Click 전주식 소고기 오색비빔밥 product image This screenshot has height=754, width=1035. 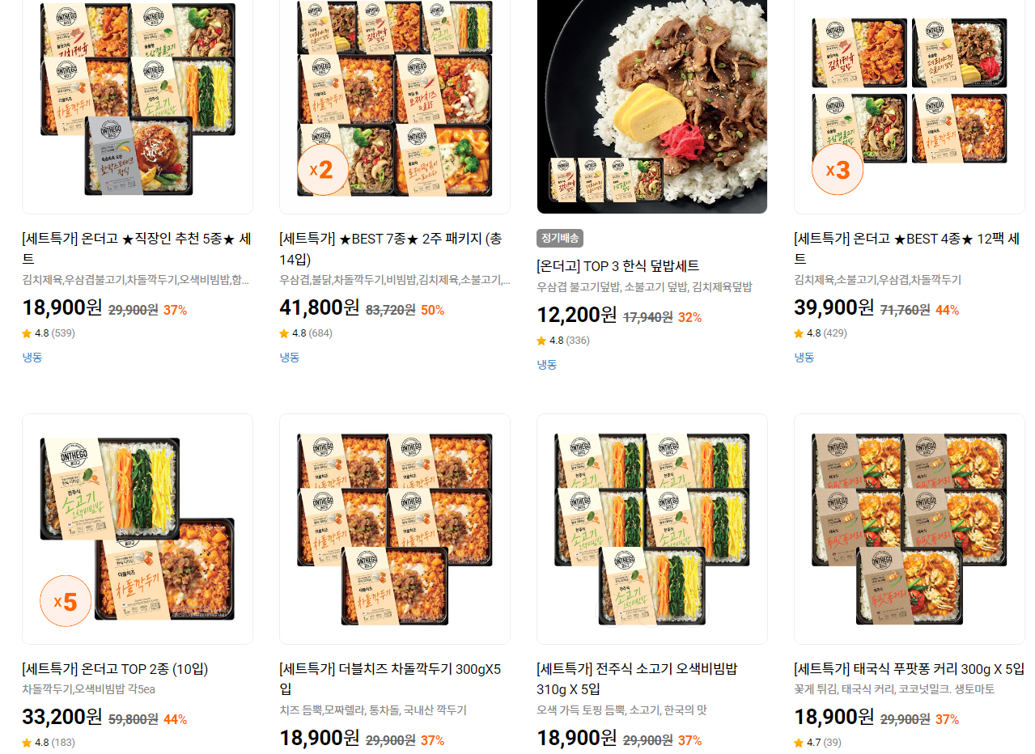(x=652, y=529)
